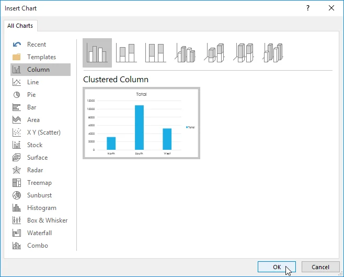
Task: Select the Radar chart category
Action: 41,170
